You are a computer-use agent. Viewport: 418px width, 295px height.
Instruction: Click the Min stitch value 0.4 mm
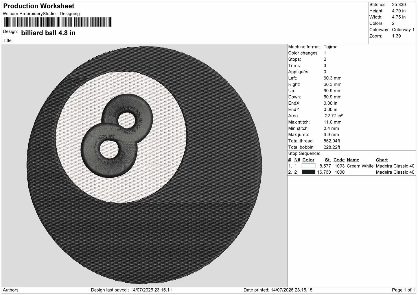pos(331,128)
